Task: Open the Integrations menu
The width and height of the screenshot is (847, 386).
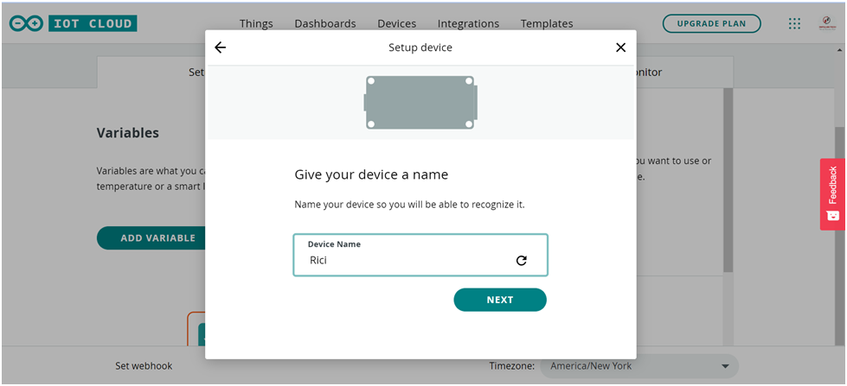Action: click(468, 23)
